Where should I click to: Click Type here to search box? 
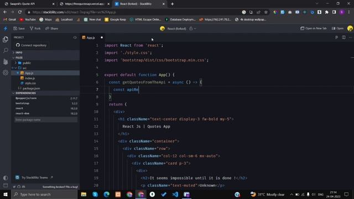pyautogui.click(x=44, y=194)
